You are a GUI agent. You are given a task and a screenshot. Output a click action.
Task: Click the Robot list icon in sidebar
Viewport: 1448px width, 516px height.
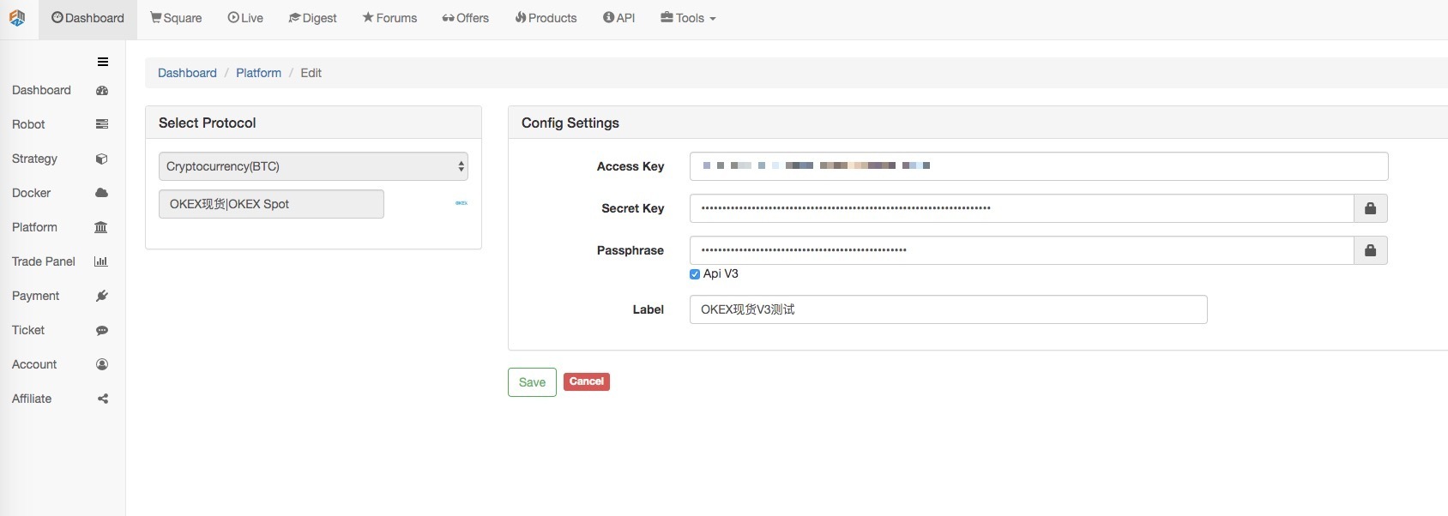pos(102,124)
